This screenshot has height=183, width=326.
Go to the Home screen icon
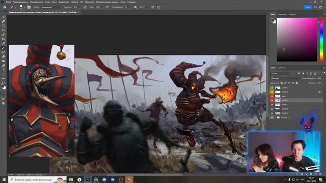coord(5,7)
